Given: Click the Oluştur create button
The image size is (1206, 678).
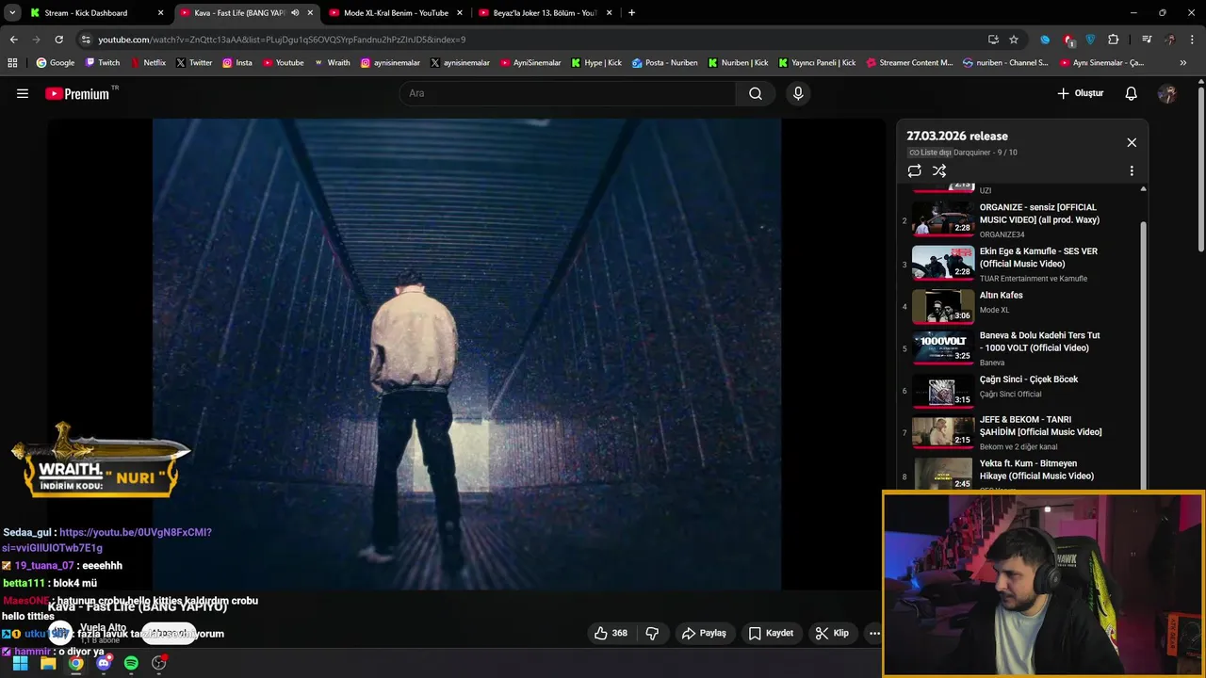Looking at the screenshot, I should 1080,93.
